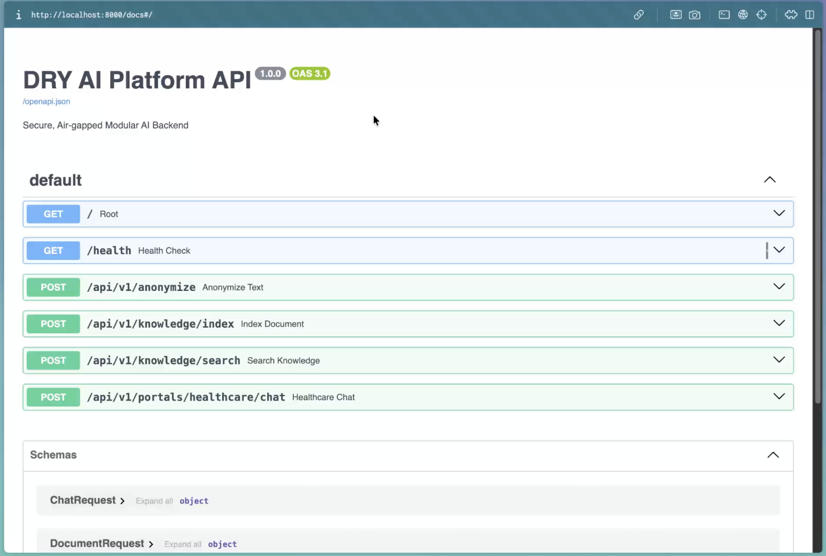Click the image capture icon with flower
The width and height of the screenshot is (826, 556).
pos(676,15)
